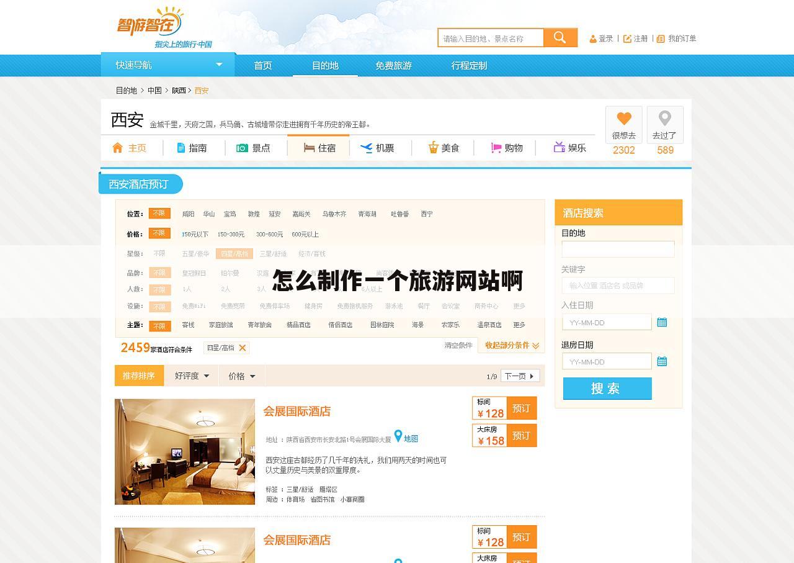Click map pin beside first hotel address

pos(398,436)
